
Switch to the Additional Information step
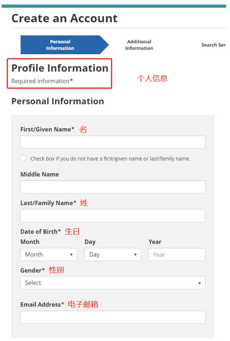pyautogui.click(x=139, y=45)
